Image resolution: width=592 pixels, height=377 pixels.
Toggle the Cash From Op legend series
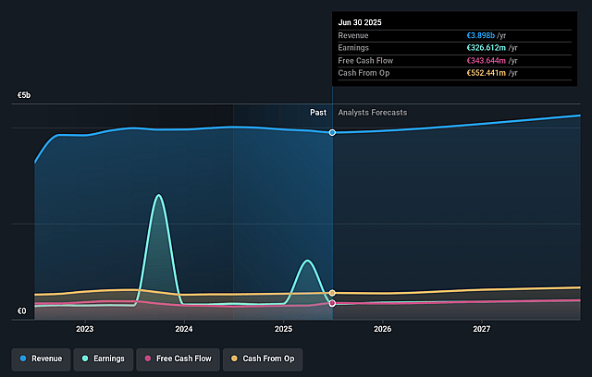(x=263, y=359)
